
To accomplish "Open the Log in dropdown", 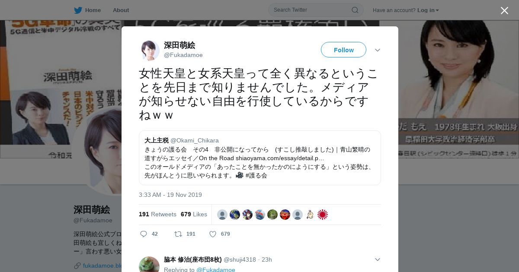I will point(428,10).
